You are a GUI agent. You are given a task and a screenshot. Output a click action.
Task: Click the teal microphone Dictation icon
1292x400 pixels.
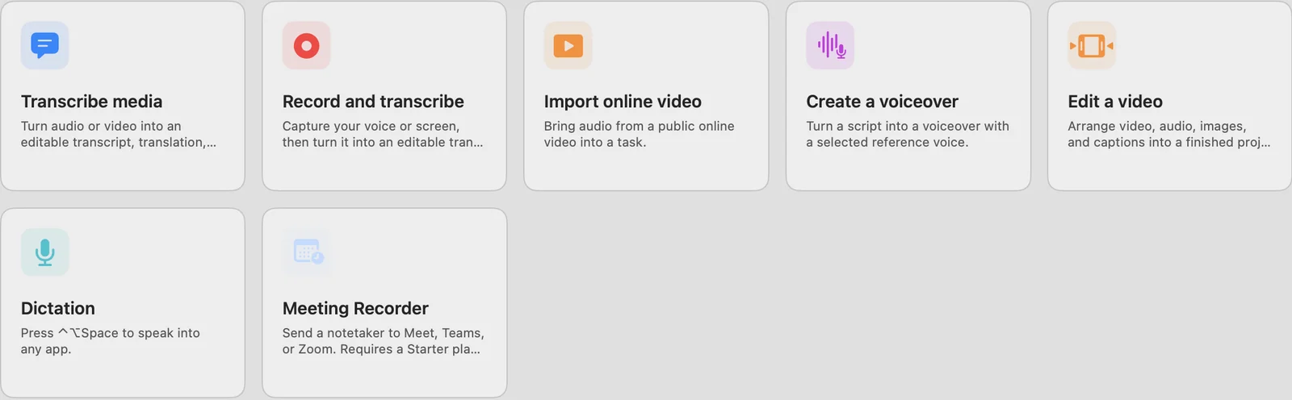click(x=44, y=252)
